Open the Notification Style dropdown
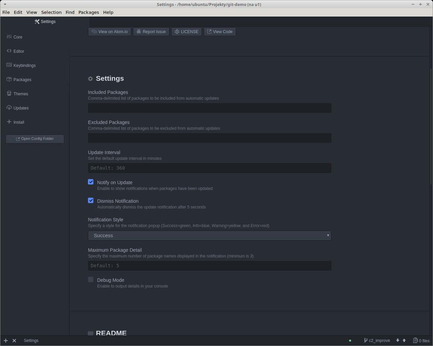 click(210, 236)
